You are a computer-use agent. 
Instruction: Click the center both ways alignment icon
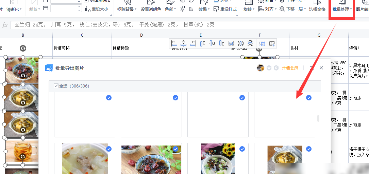[x=231, y=43]
